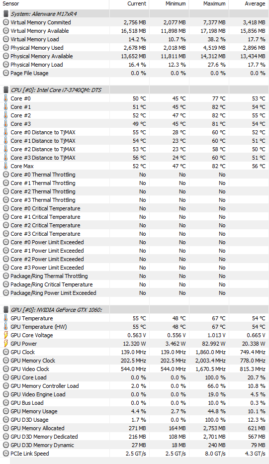Click the thermometer icon beside Core Max
The width and height of the screenshot is (269, 464).
point(5,166)
